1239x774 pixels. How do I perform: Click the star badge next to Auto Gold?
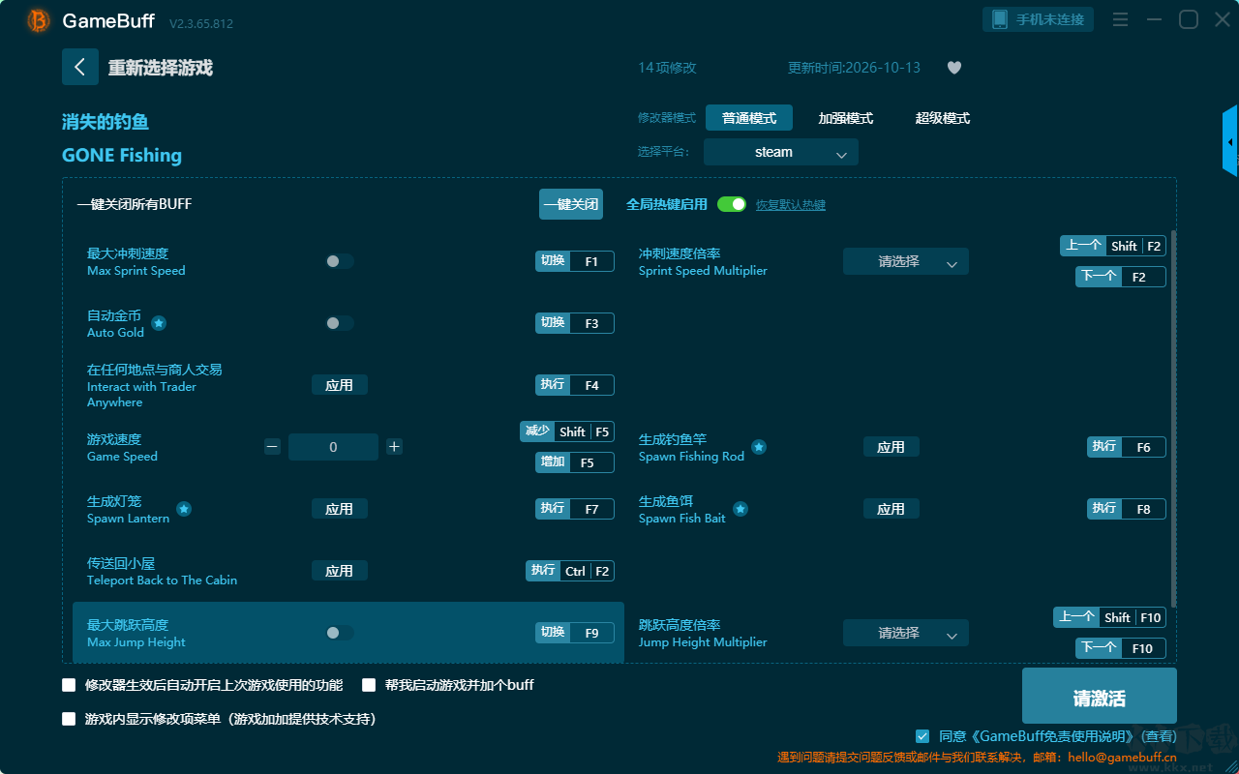click(x=159, y=323)
